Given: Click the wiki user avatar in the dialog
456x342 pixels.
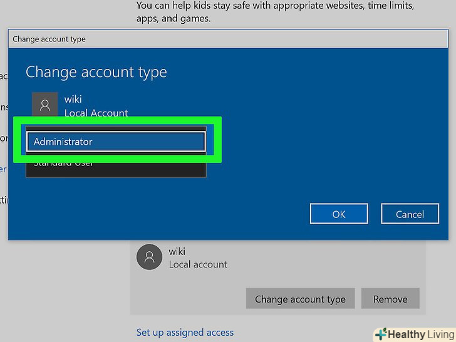Looking at the screenshot, I should point(44,105).
